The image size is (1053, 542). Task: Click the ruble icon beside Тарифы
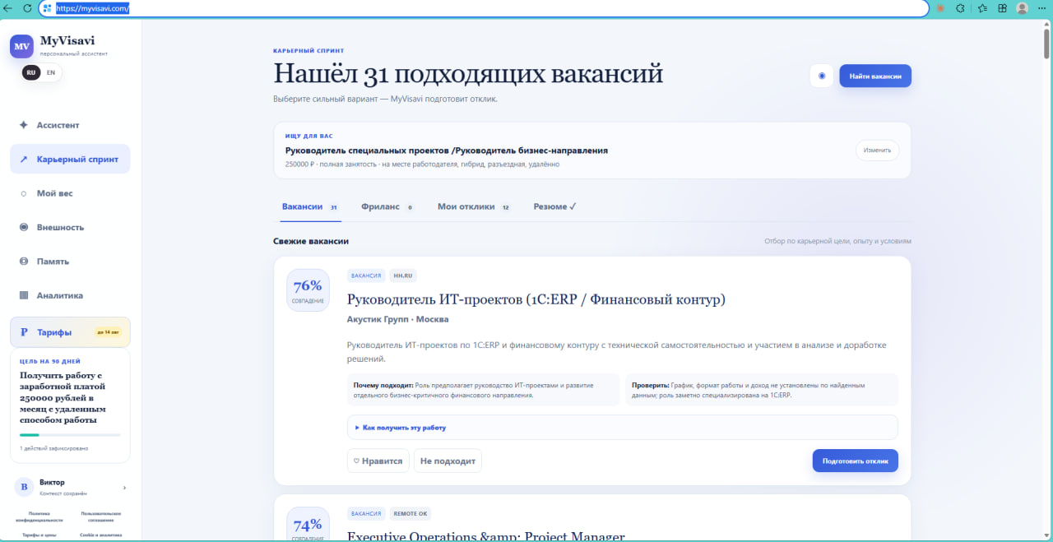pyautogui.click(x=24, y=332)
